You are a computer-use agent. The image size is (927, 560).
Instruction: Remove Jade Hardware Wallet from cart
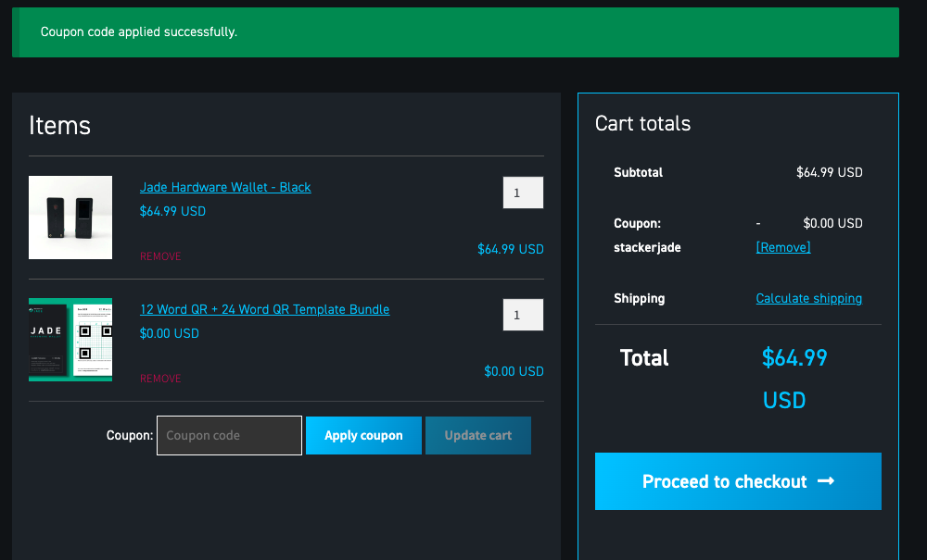(x=160, y=256)
